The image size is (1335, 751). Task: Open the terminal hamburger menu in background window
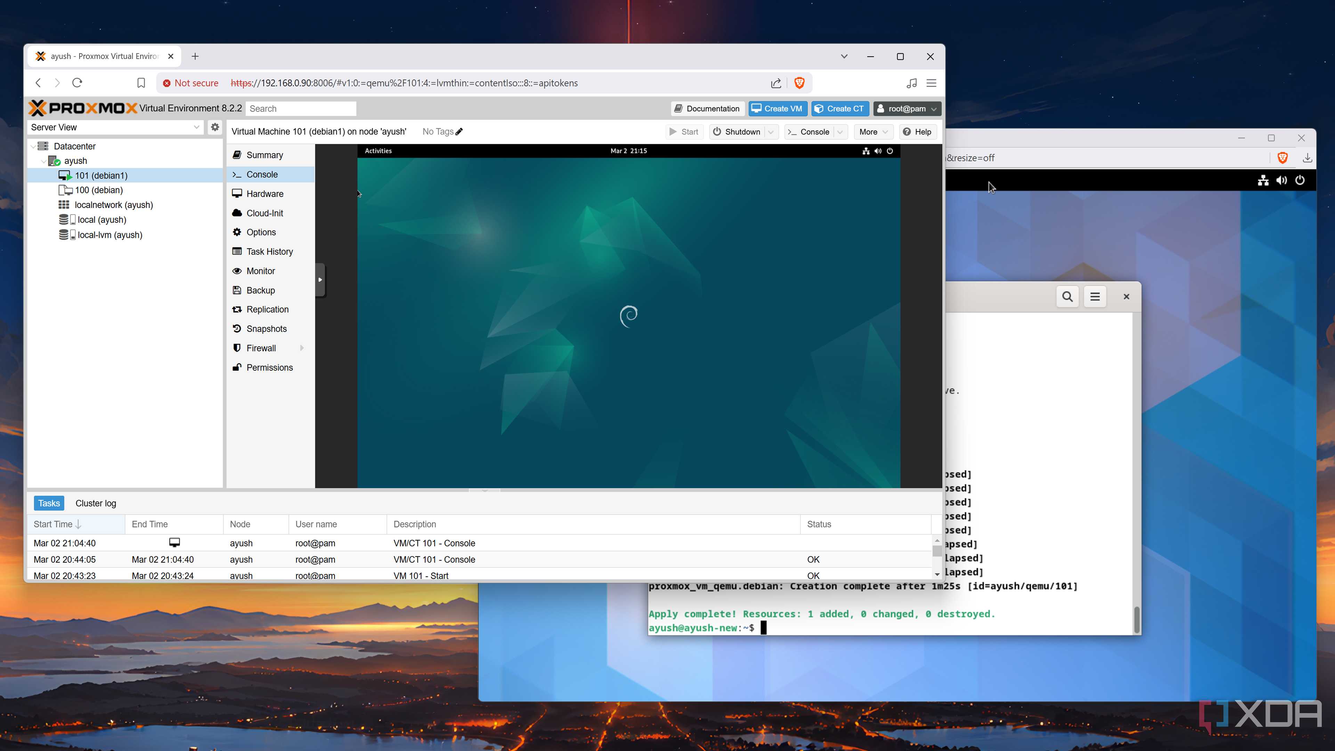[x=1095, y=297]
